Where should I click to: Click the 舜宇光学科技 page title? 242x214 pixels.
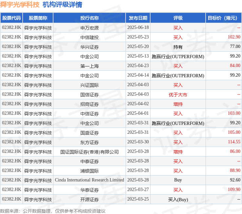click(20, 5)
